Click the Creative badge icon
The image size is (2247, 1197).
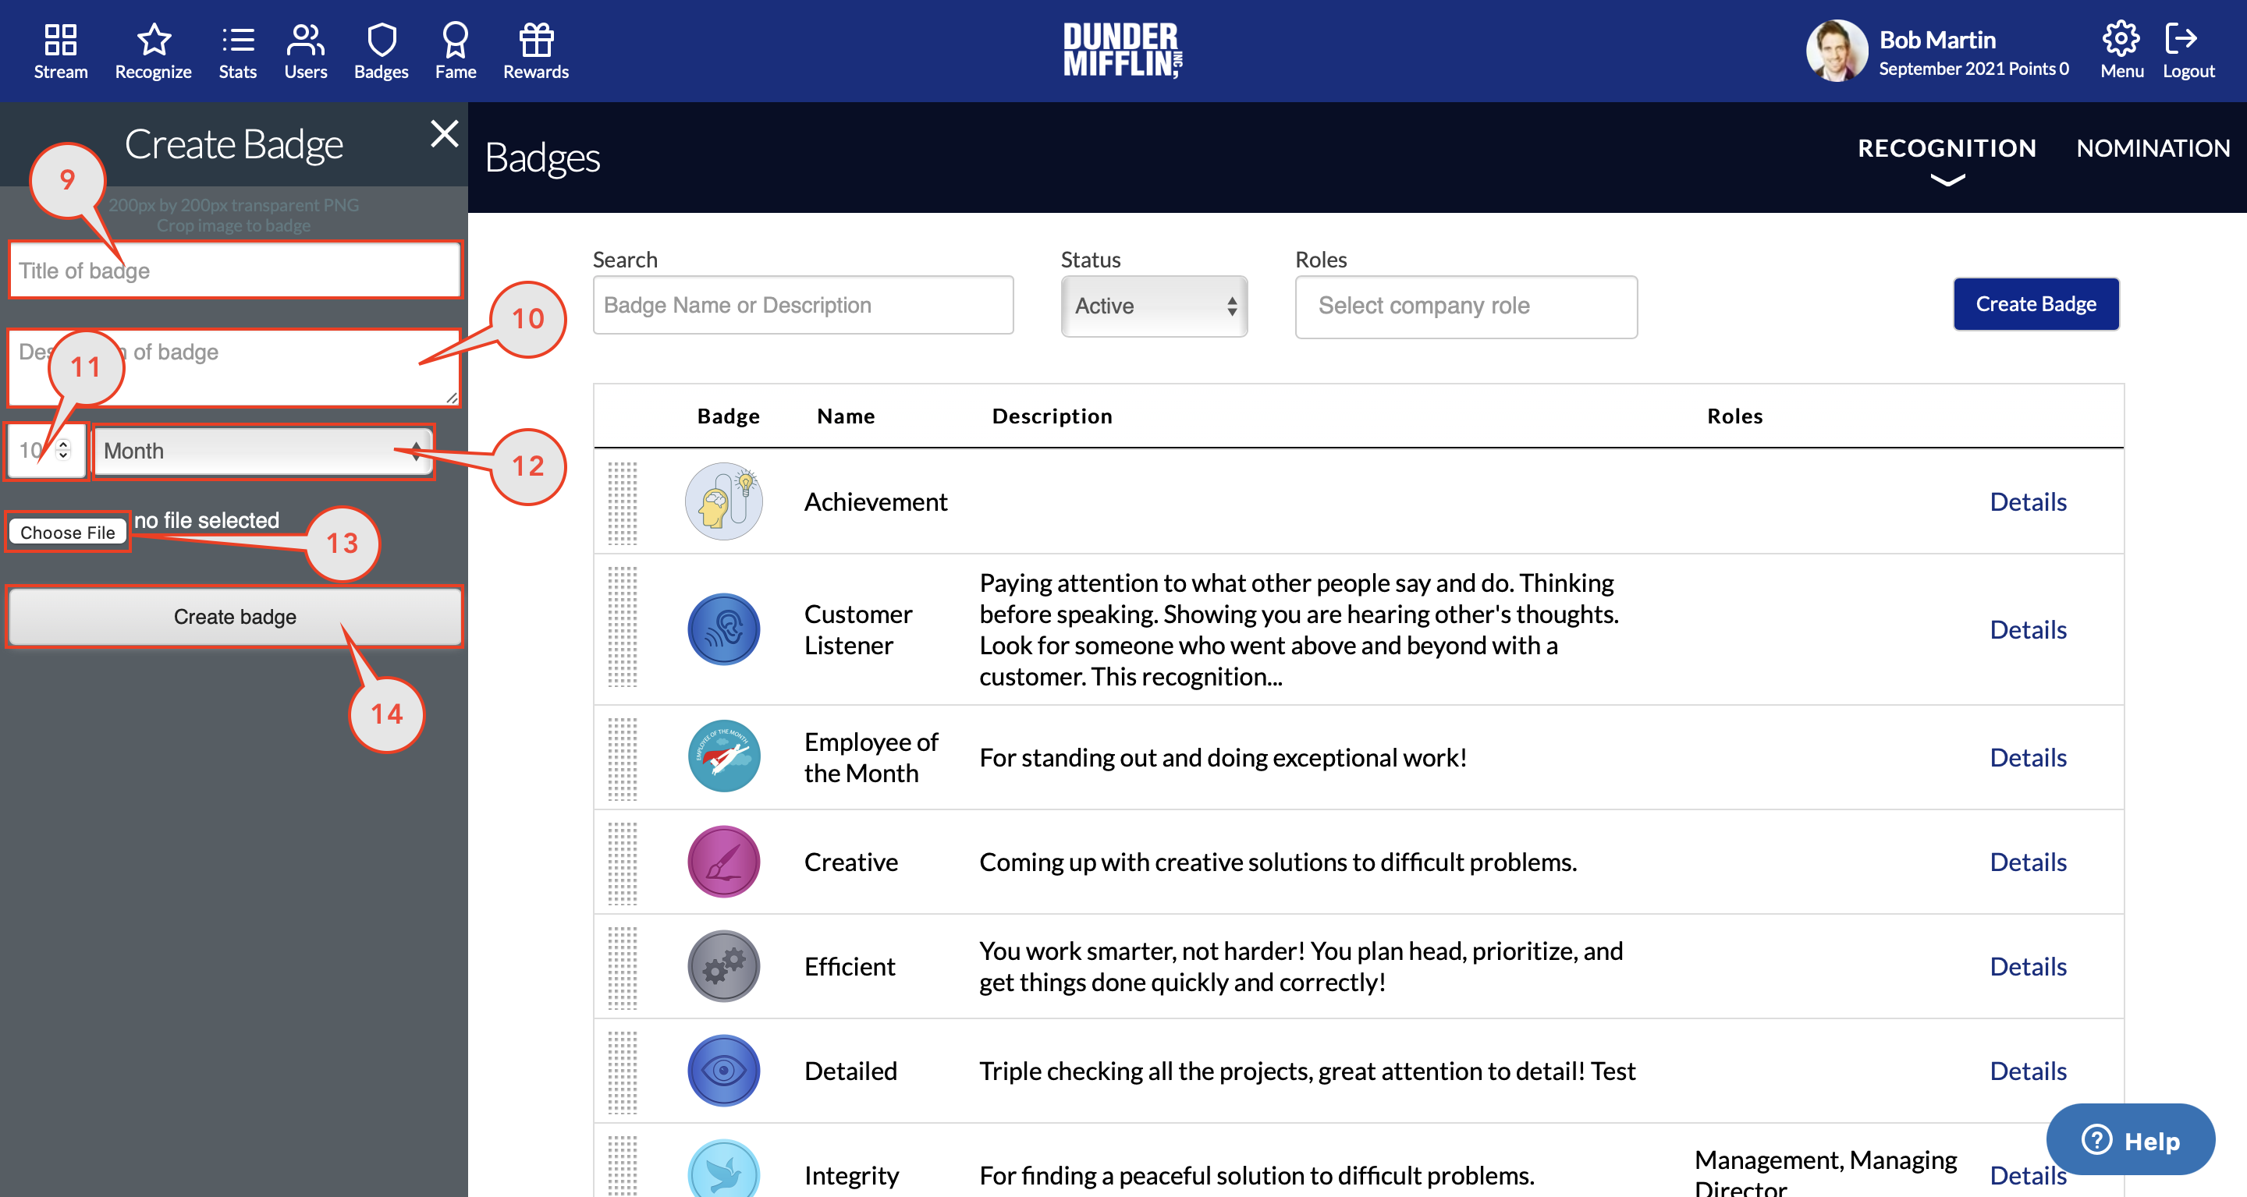[x=723, y=862]
